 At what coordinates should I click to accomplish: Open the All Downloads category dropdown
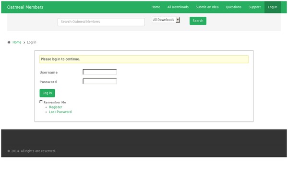click(x=166, y=20)
